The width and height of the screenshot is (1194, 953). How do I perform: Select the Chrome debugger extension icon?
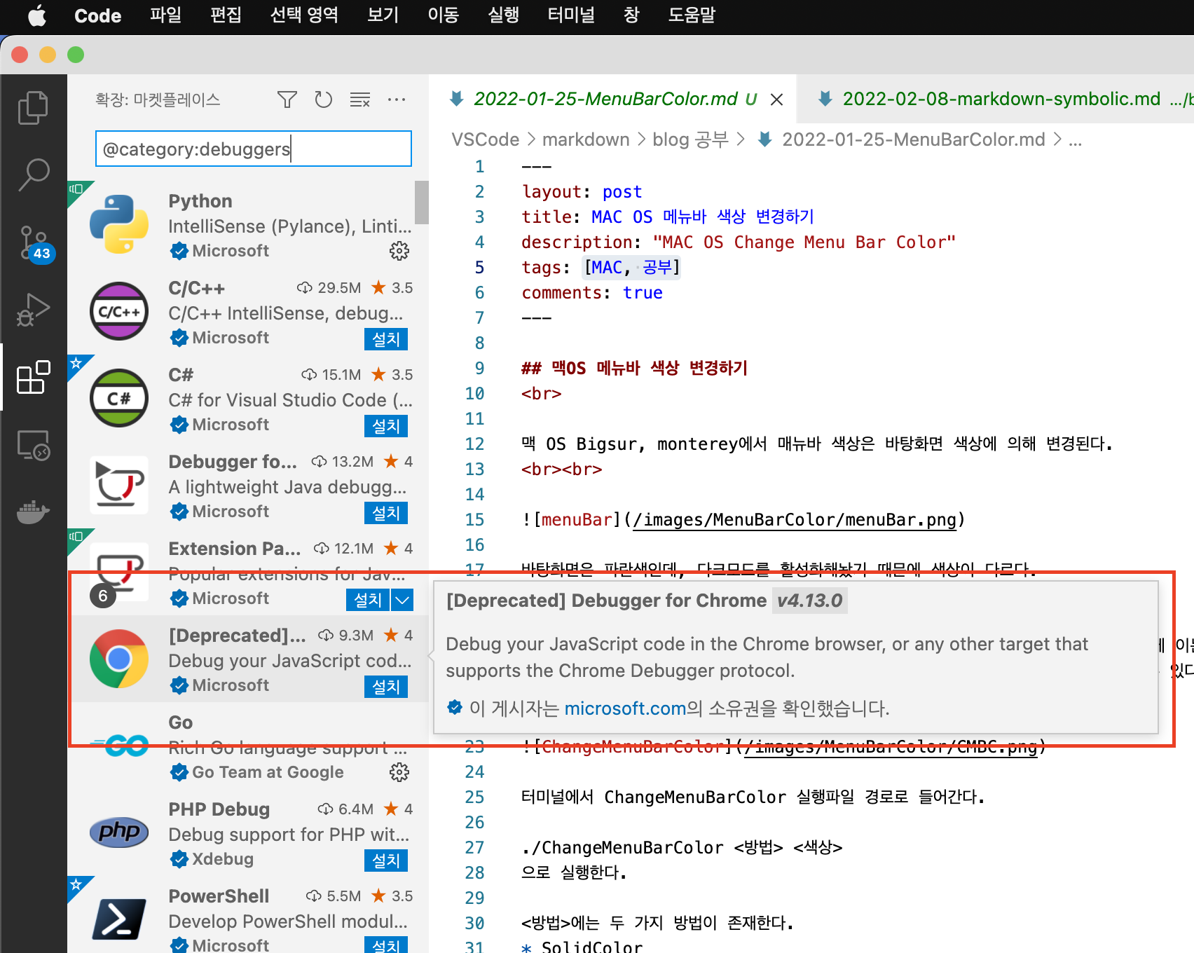pos(119,659)
